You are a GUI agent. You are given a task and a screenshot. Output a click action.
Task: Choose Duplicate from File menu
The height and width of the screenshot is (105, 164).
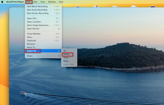tap(43, 41)
